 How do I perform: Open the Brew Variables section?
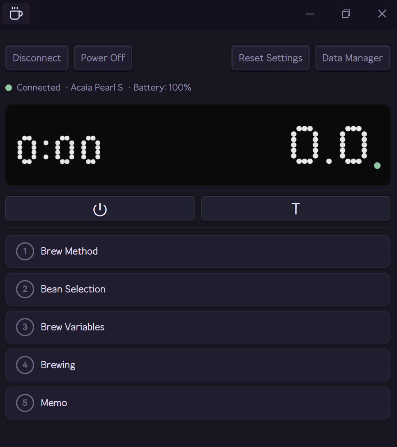(x=198, y=327)
